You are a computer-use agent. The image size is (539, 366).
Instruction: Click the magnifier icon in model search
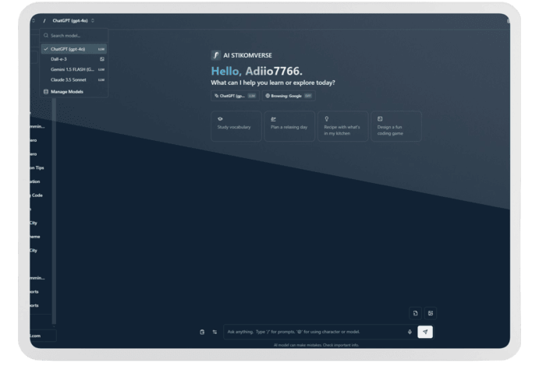[46, 35]
